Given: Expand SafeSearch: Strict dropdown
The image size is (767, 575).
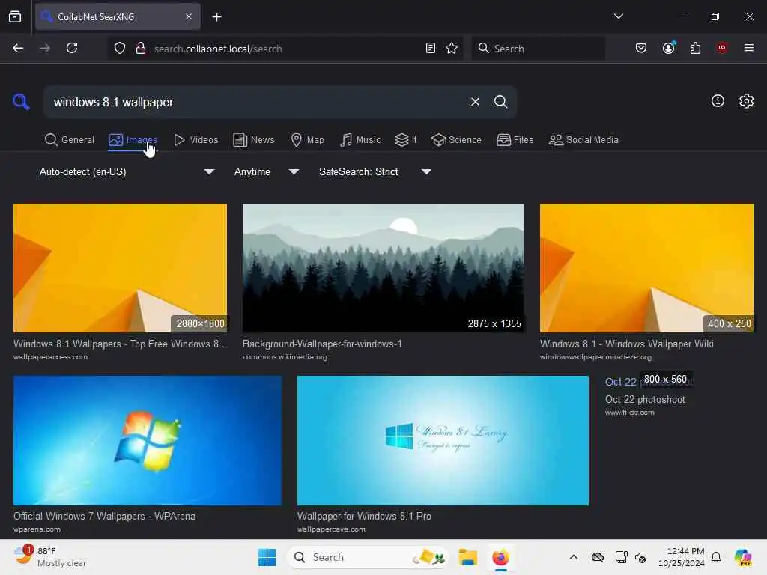Looking at the screenshot, I should click(375, 171).
